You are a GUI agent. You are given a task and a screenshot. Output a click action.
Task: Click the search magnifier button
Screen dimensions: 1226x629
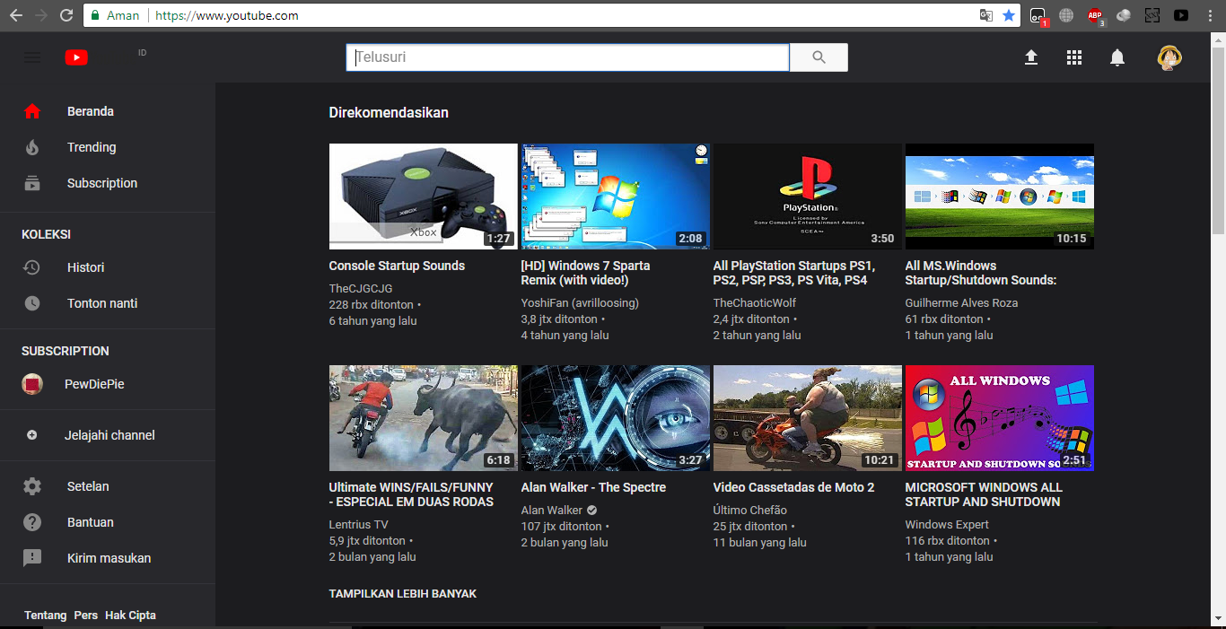click(819, 57)
